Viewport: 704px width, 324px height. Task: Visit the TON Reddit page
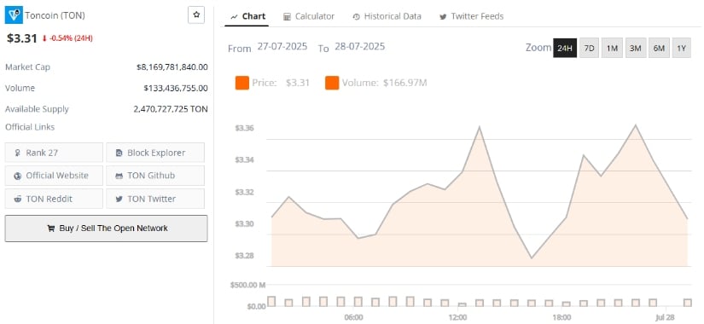click(54, 199)
